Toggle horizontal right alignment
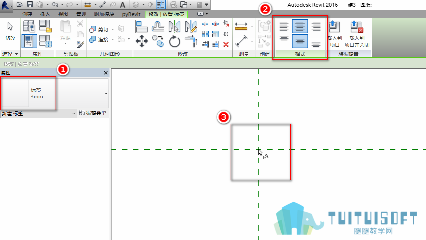This screenshot has height=240, width=426. click(x=316, y=26)
